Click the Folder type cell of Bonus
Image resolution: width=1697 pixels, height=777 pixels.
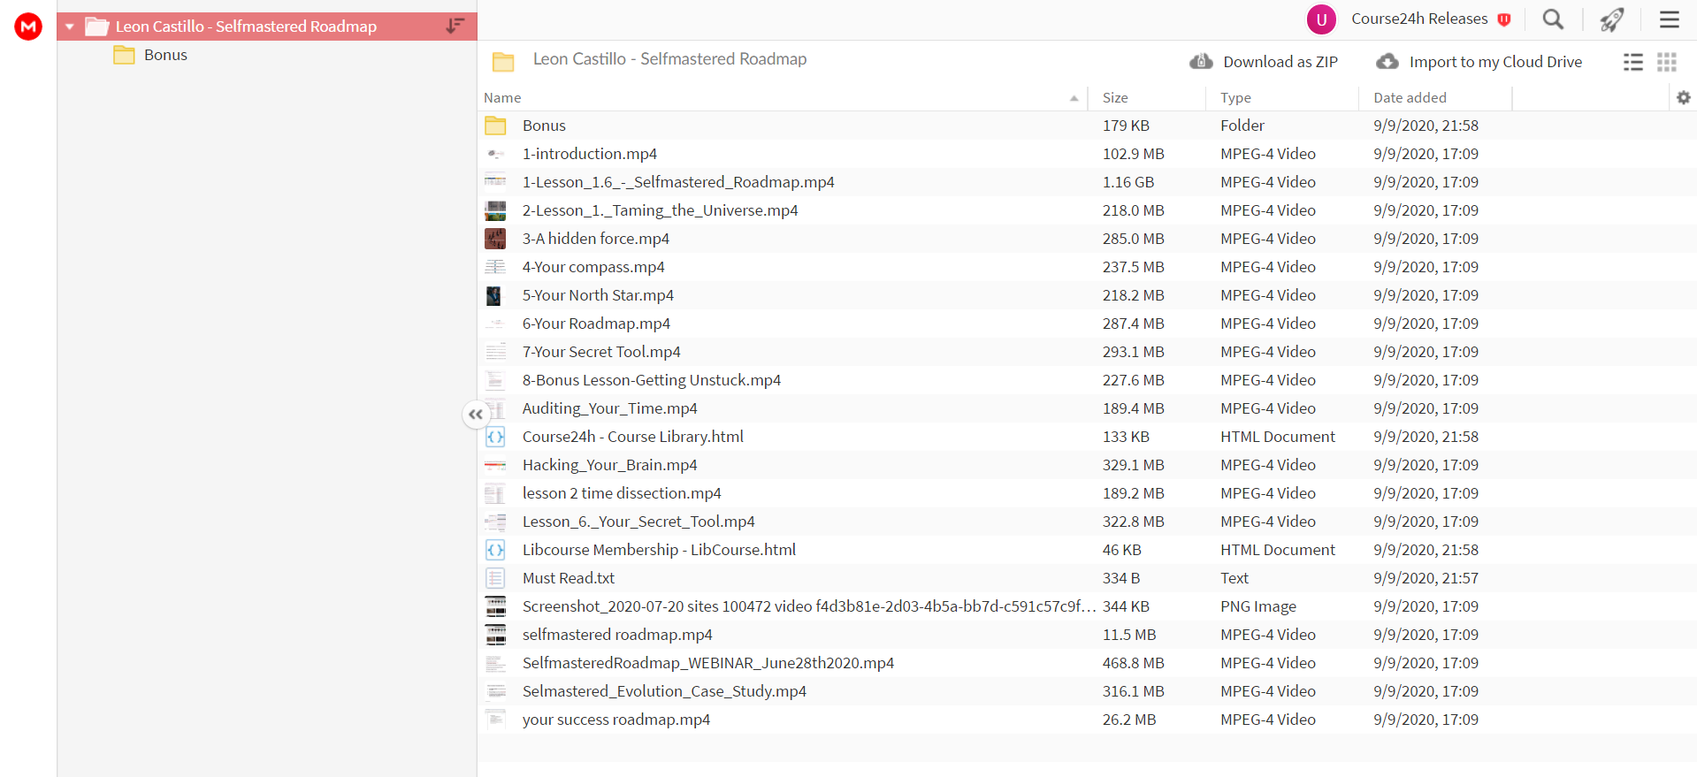pyautogui.click(x=1242, y=126)
